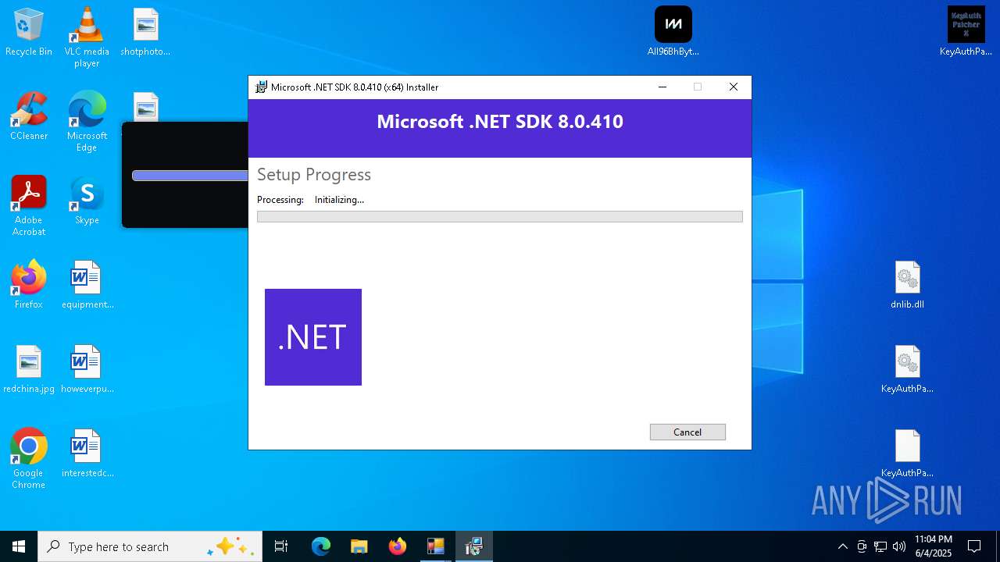Open the taskbar clock and date
Image resolution: width=1000 pixels, height=562 pixels.
934,546
